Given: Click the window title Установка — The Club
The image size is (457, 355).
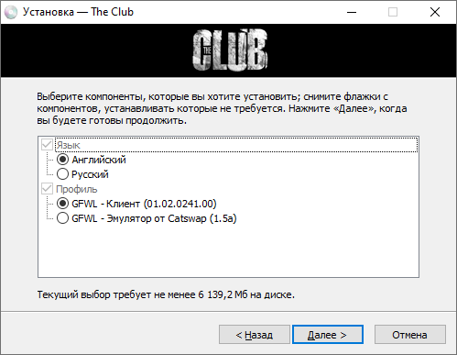Looking at the screenshot, I should (78, 12).
